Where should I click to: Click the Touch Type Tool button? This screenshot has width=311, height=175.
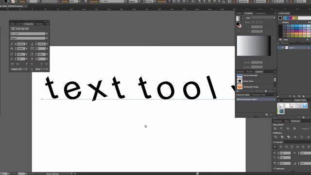[20, 29]
